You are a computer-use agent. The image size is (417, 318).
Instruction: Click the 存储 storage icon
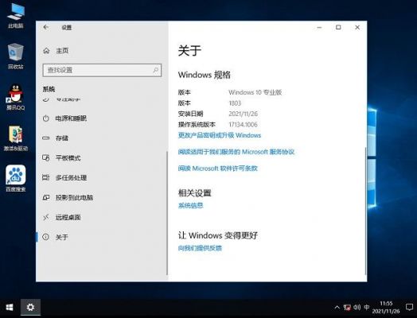coord(46,138)
